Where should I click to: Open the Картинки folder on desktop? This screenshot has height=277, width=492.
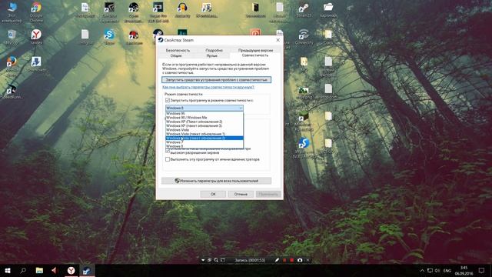point(328,10)
